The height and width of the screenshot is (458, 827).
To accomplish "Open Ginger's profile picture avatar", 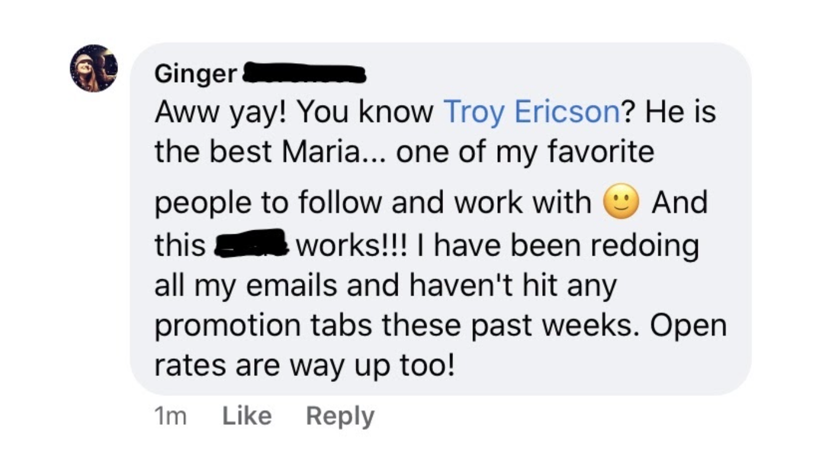I will (x=94, y=68).
